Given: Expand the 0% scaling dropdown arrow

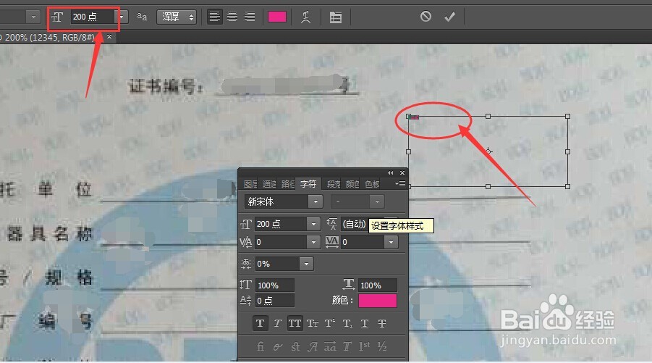Looking at the screenshot, I should click(306, 264).
